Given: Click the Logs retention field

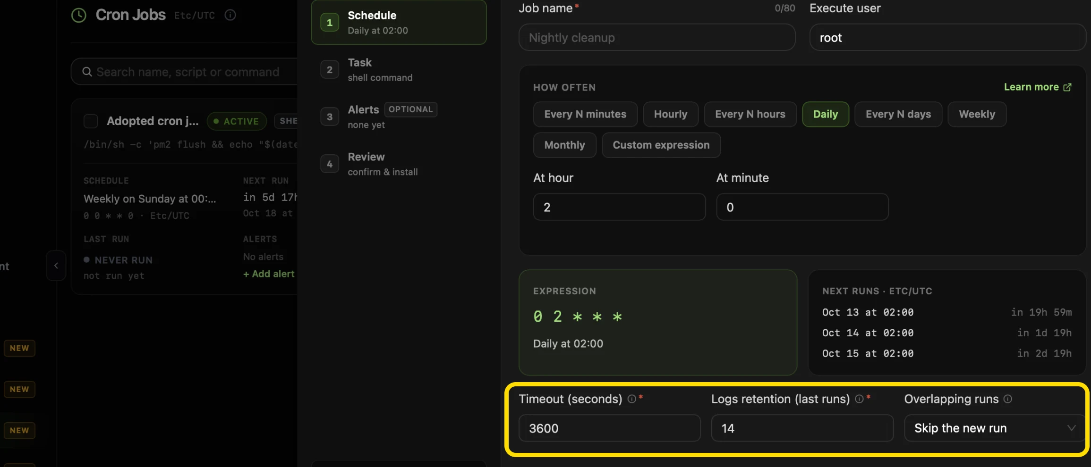Looking at the screenshot, I should (x=802, y=428).
